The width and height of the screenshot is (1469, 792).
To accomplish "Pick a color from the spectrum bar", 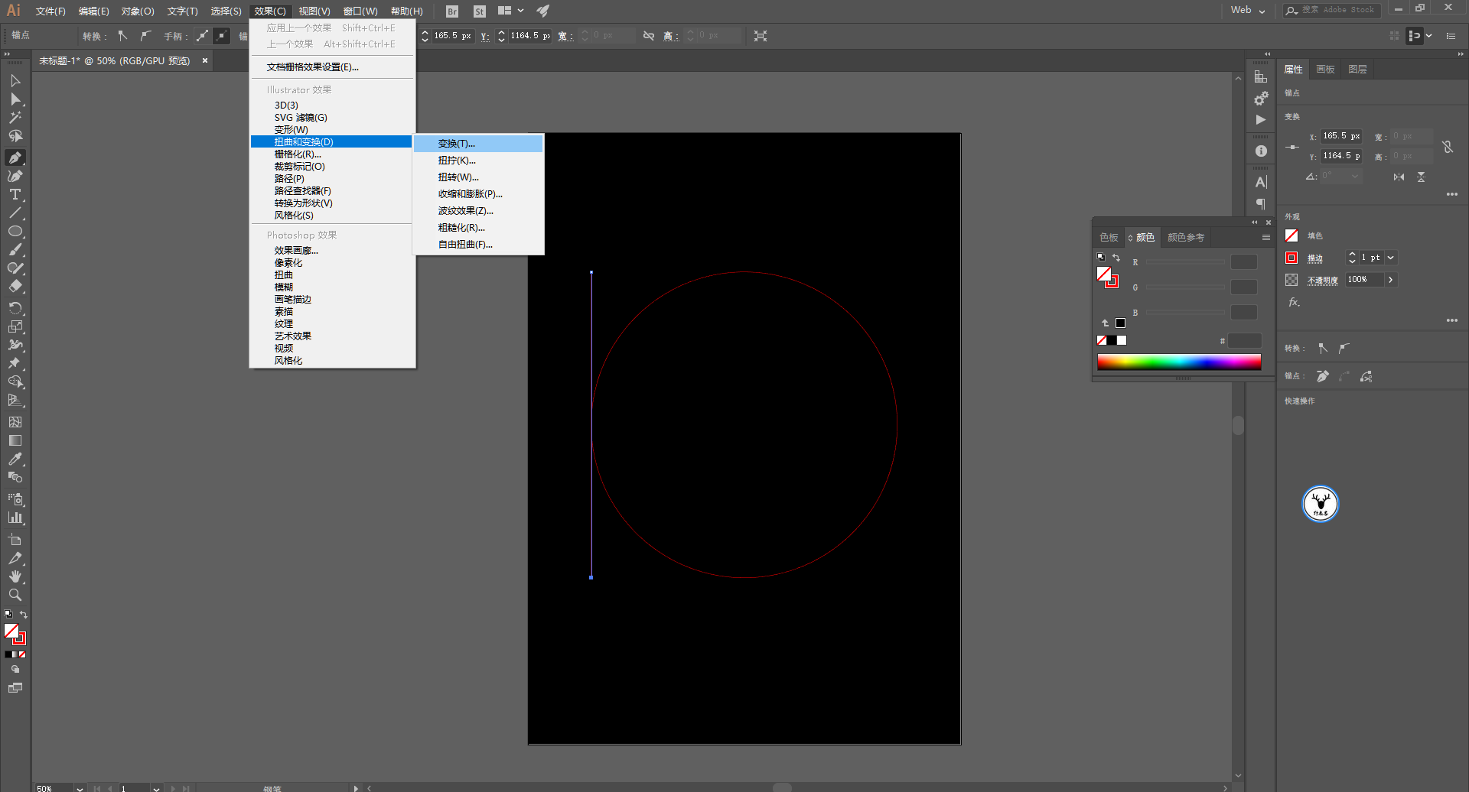I will tap(1178, 362).
